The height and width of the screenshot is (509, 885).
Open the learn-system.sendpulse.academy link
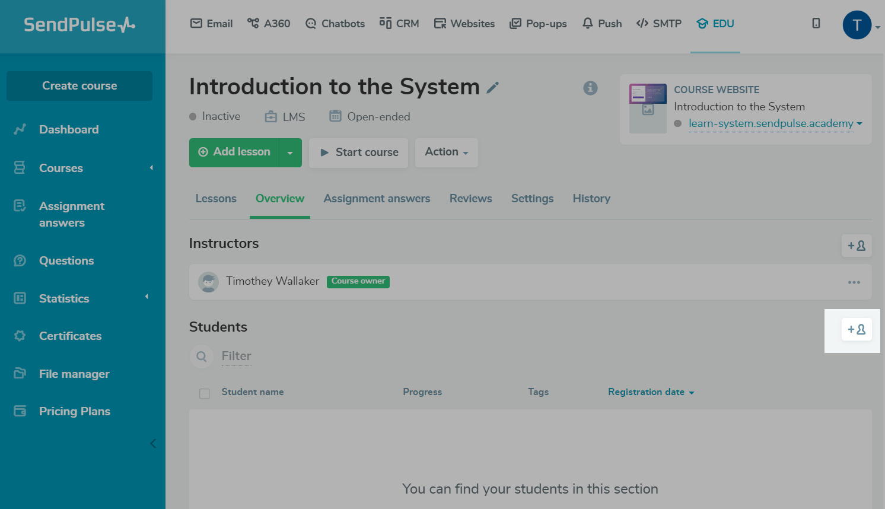coord(771,123)
